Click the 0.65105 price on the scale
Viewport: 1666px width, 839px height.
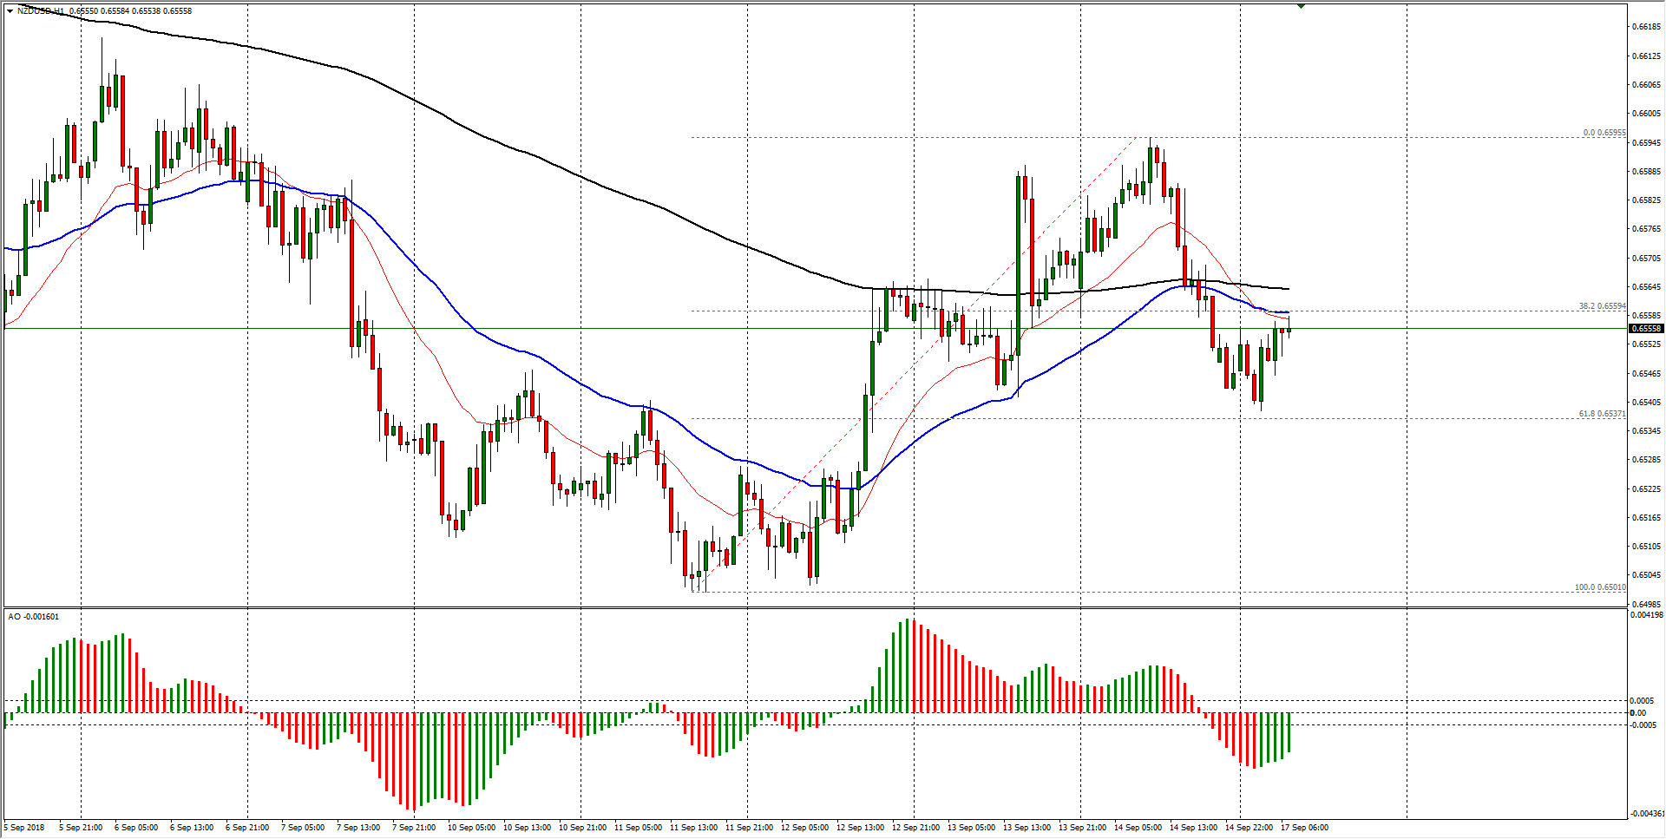point(1646,547)
